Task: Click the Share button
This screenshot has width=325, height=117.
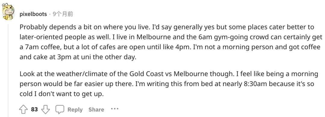Action: 96,109
